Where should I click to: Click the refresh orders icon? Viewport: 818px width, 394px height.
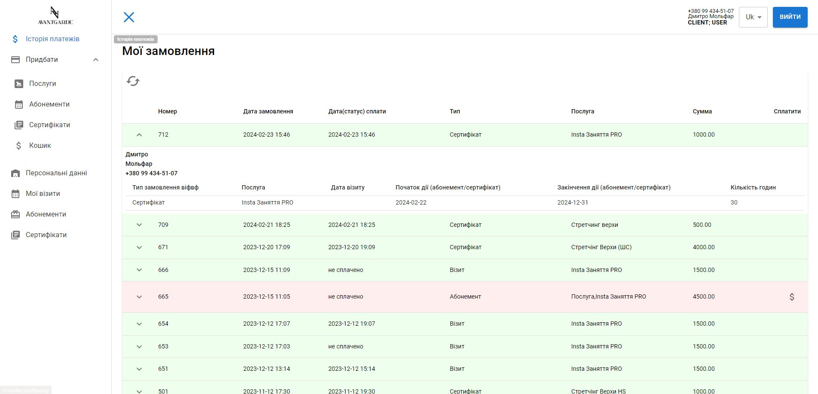[x=133, y=81]
